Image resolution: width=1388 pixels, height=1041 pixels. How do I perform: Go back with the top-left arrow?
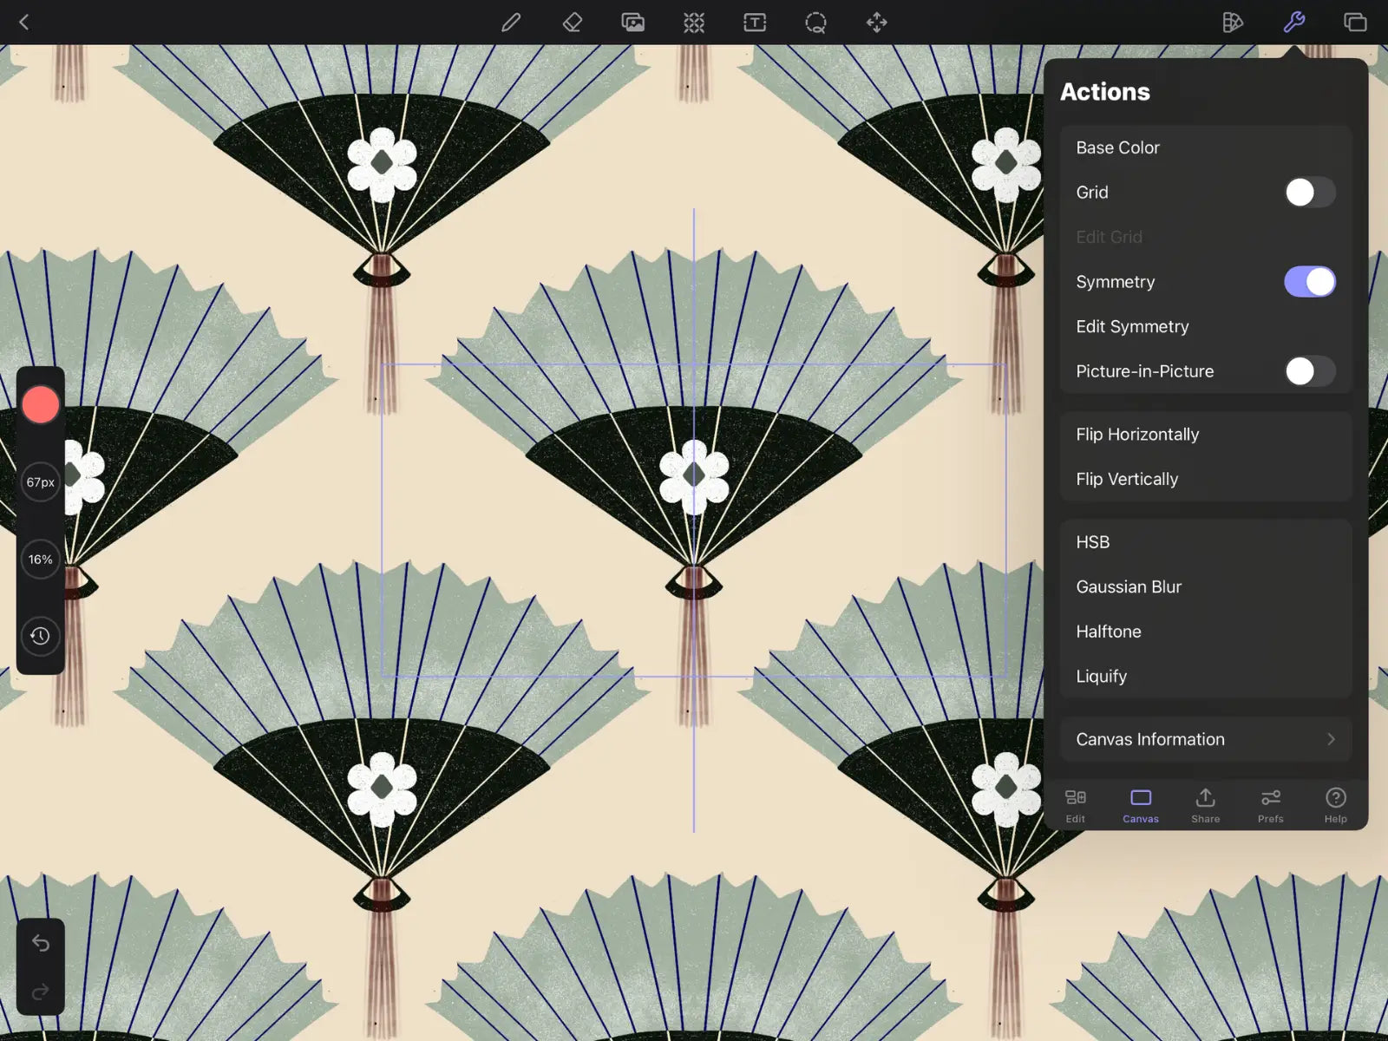24,22
